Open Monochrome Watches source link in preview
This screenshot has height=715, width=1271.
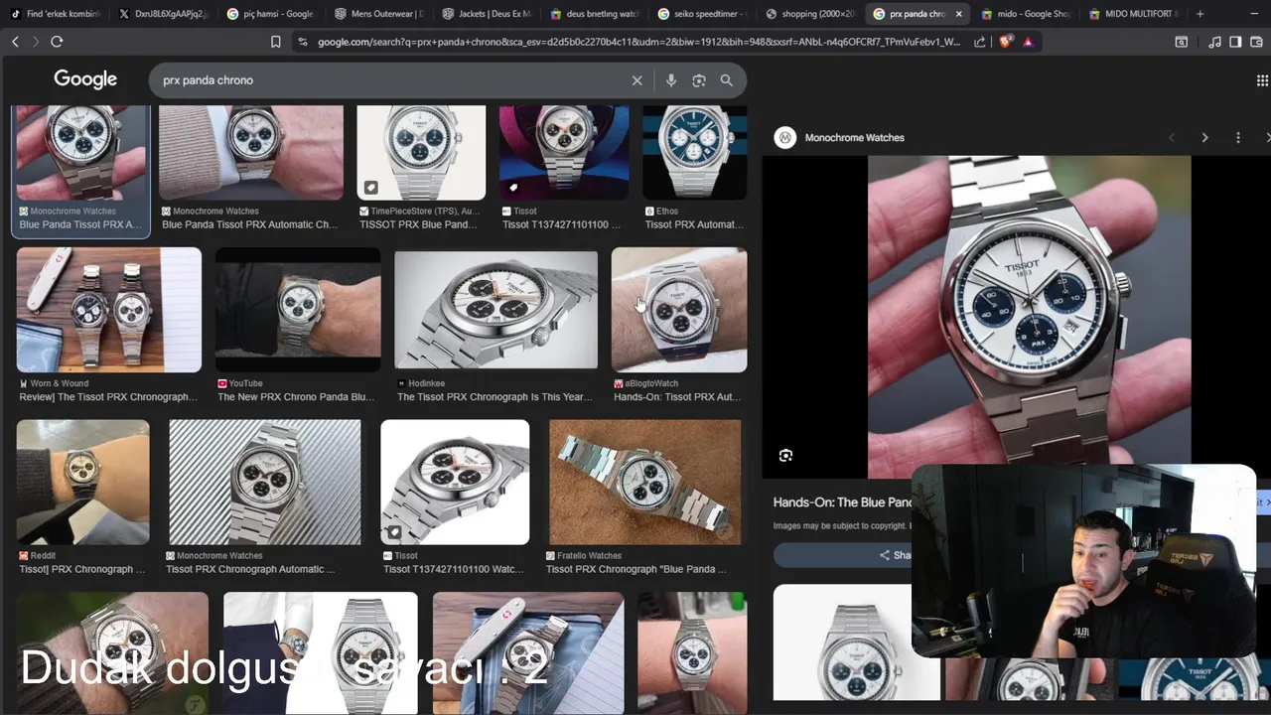coord(854,138)
